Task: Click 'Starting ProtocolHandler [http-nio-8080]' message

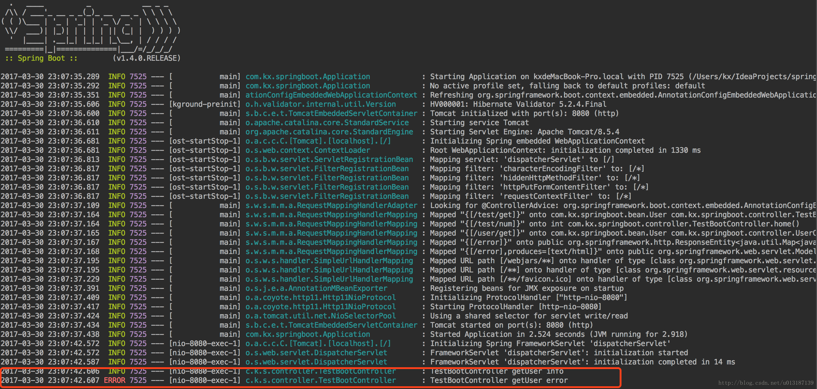Action: [x=516, y=306]
